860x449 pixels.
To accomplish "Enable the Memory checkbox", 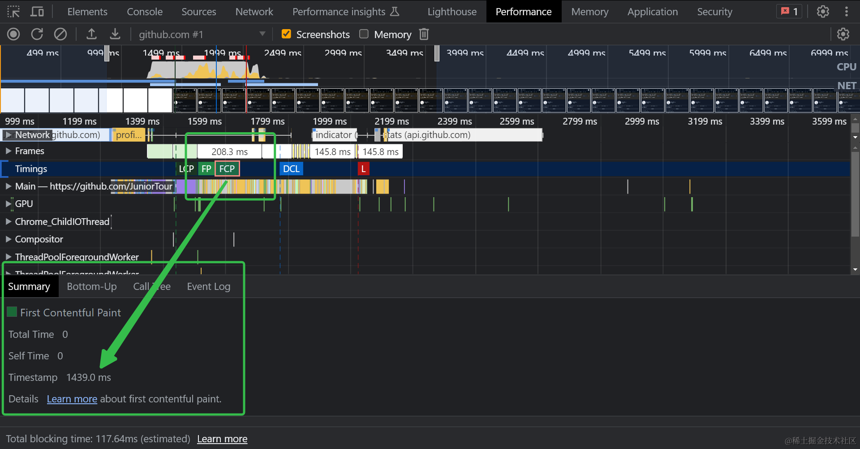I will [x=364, y=34].
